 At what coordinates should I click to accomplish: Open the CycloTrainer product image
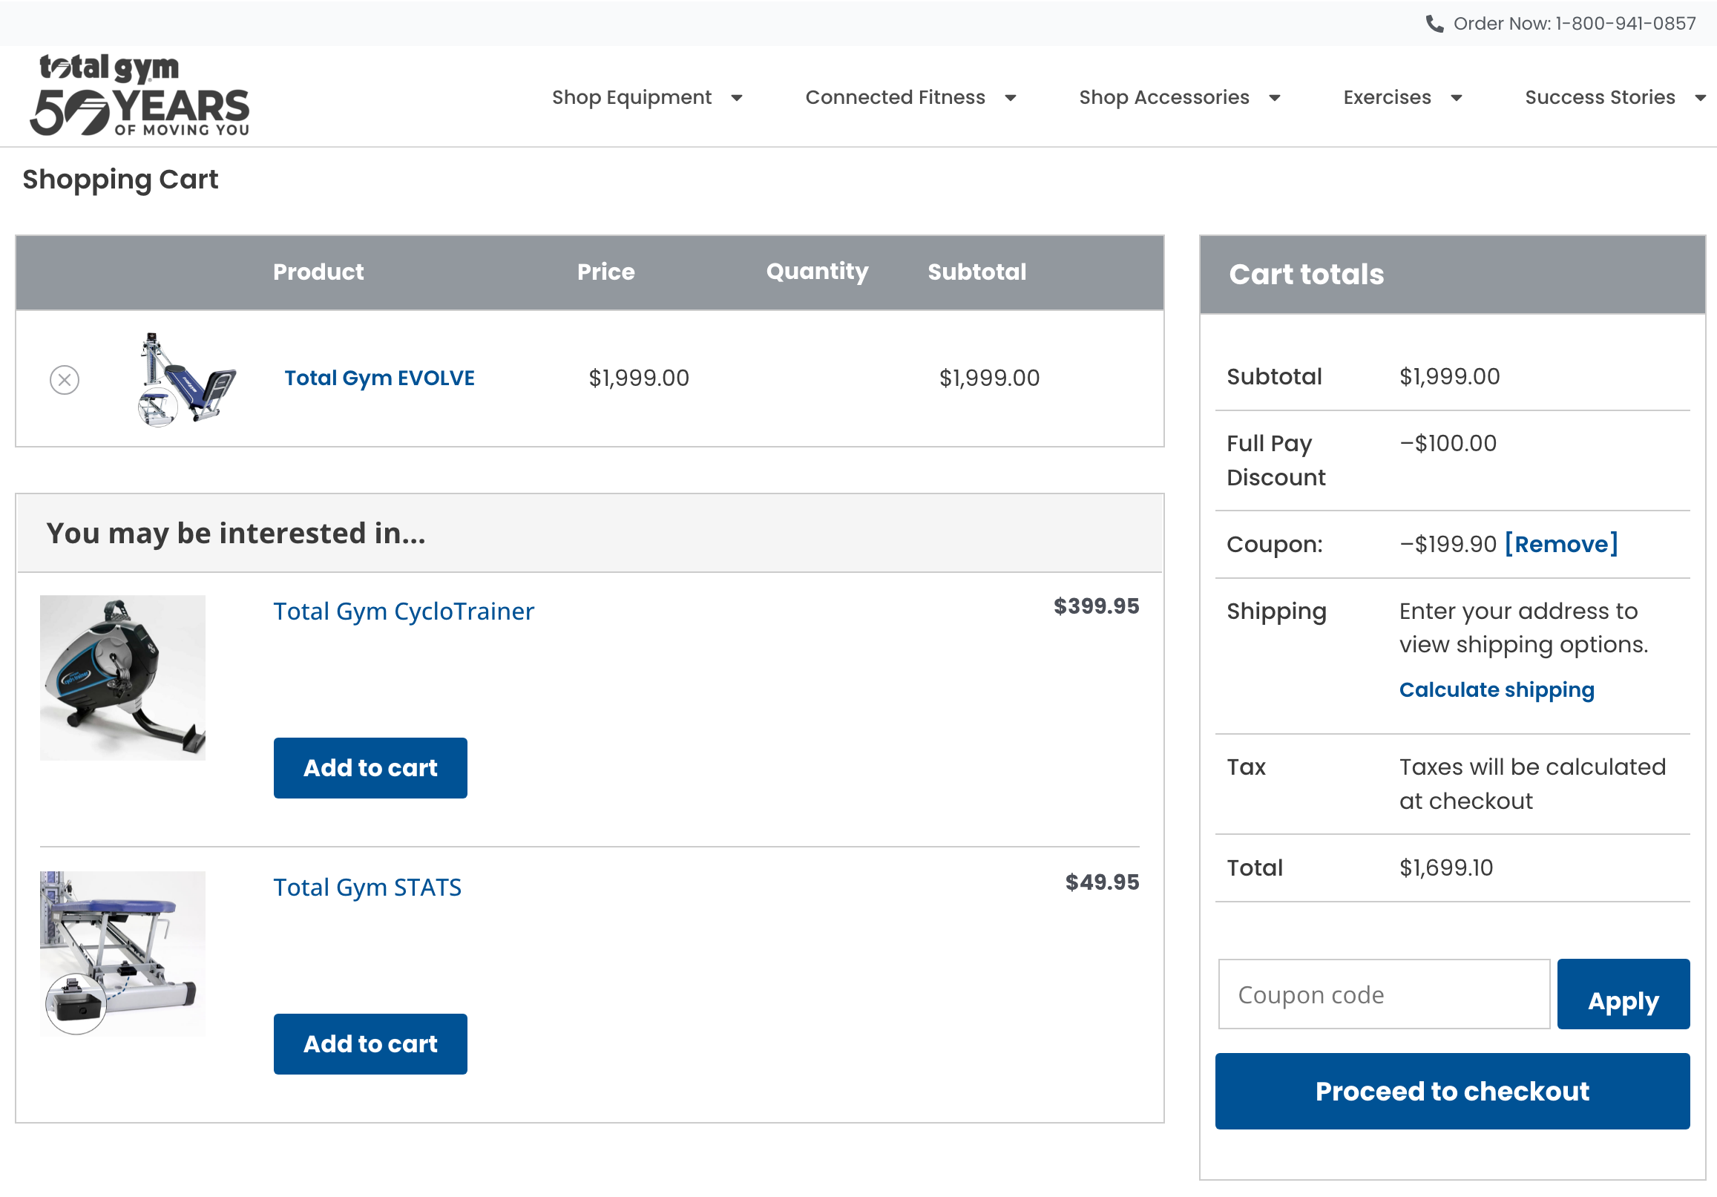coord(122,678)
